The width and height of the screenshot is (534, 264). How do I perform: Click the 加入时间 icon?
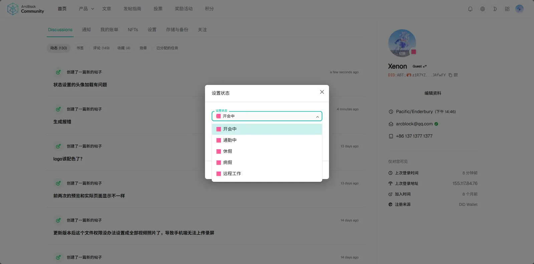tap(390, 194)
